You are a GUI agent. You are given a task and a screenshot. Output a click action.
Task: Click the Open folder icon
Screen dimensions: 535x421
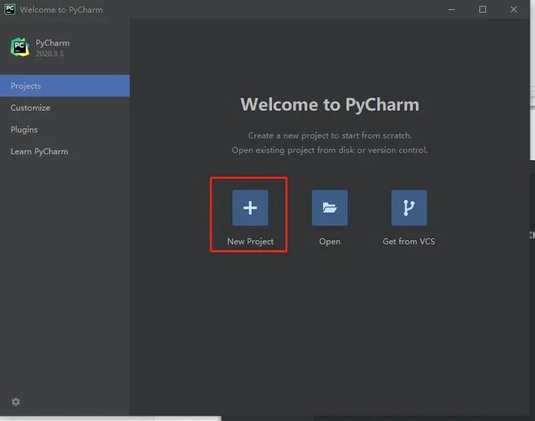coord(329,208)
